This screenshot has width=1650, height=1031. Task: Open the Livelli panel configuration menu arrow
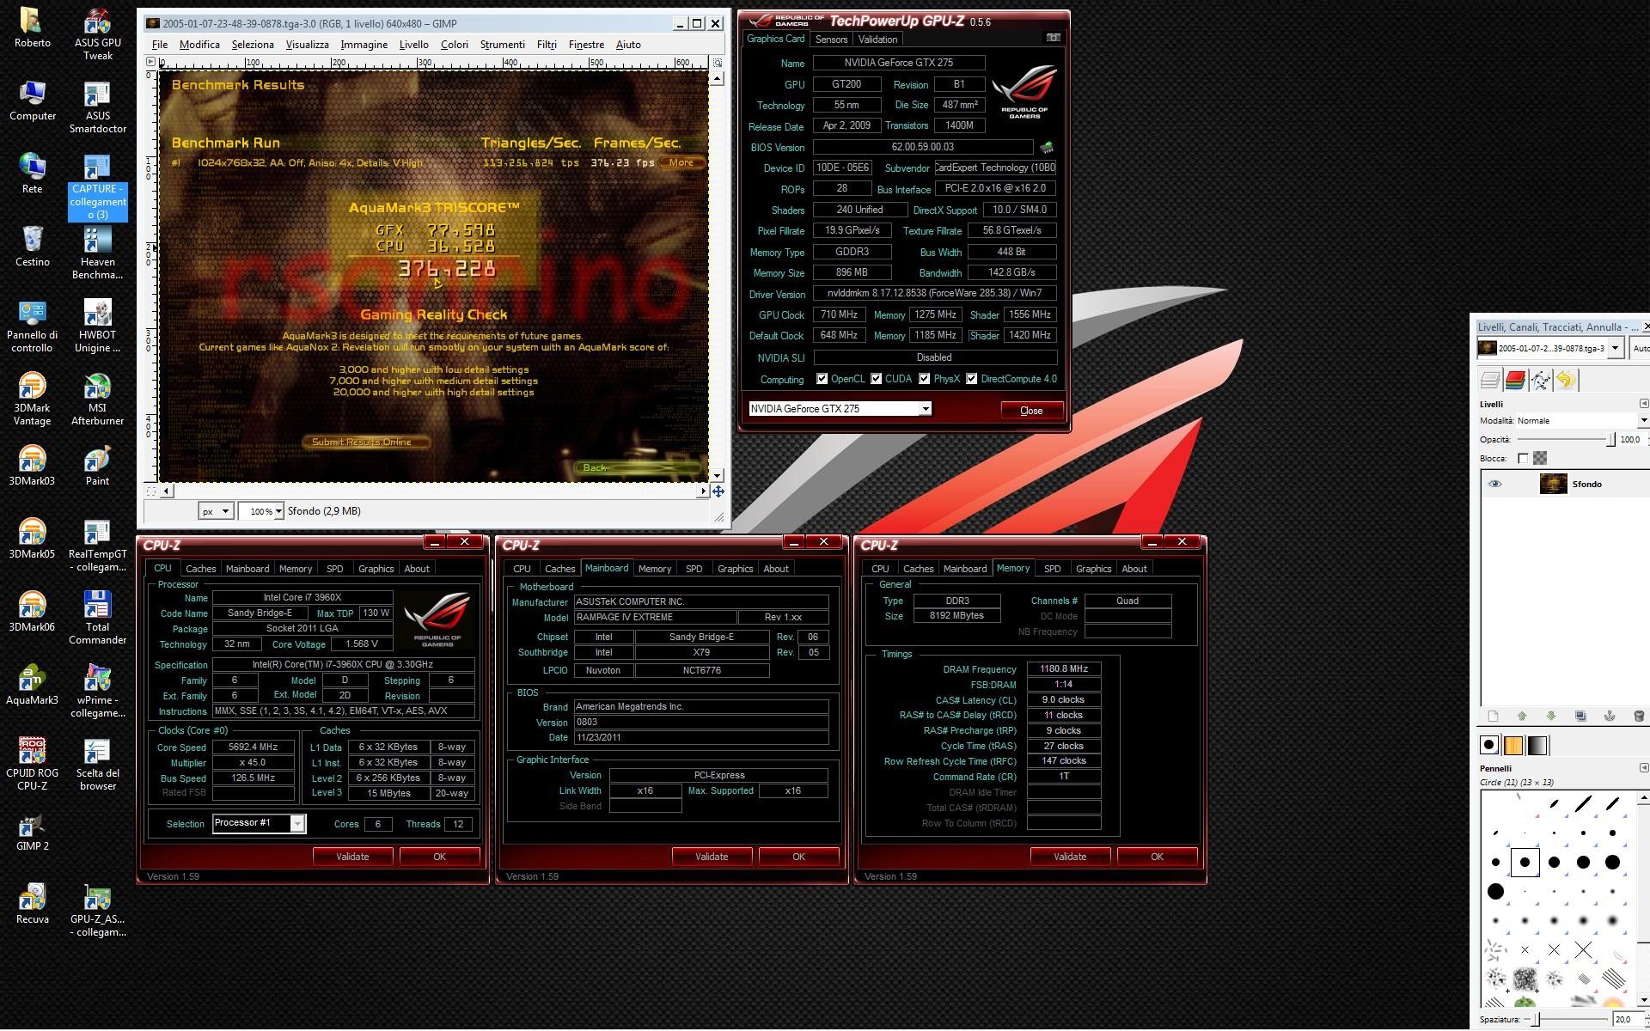1644,404
